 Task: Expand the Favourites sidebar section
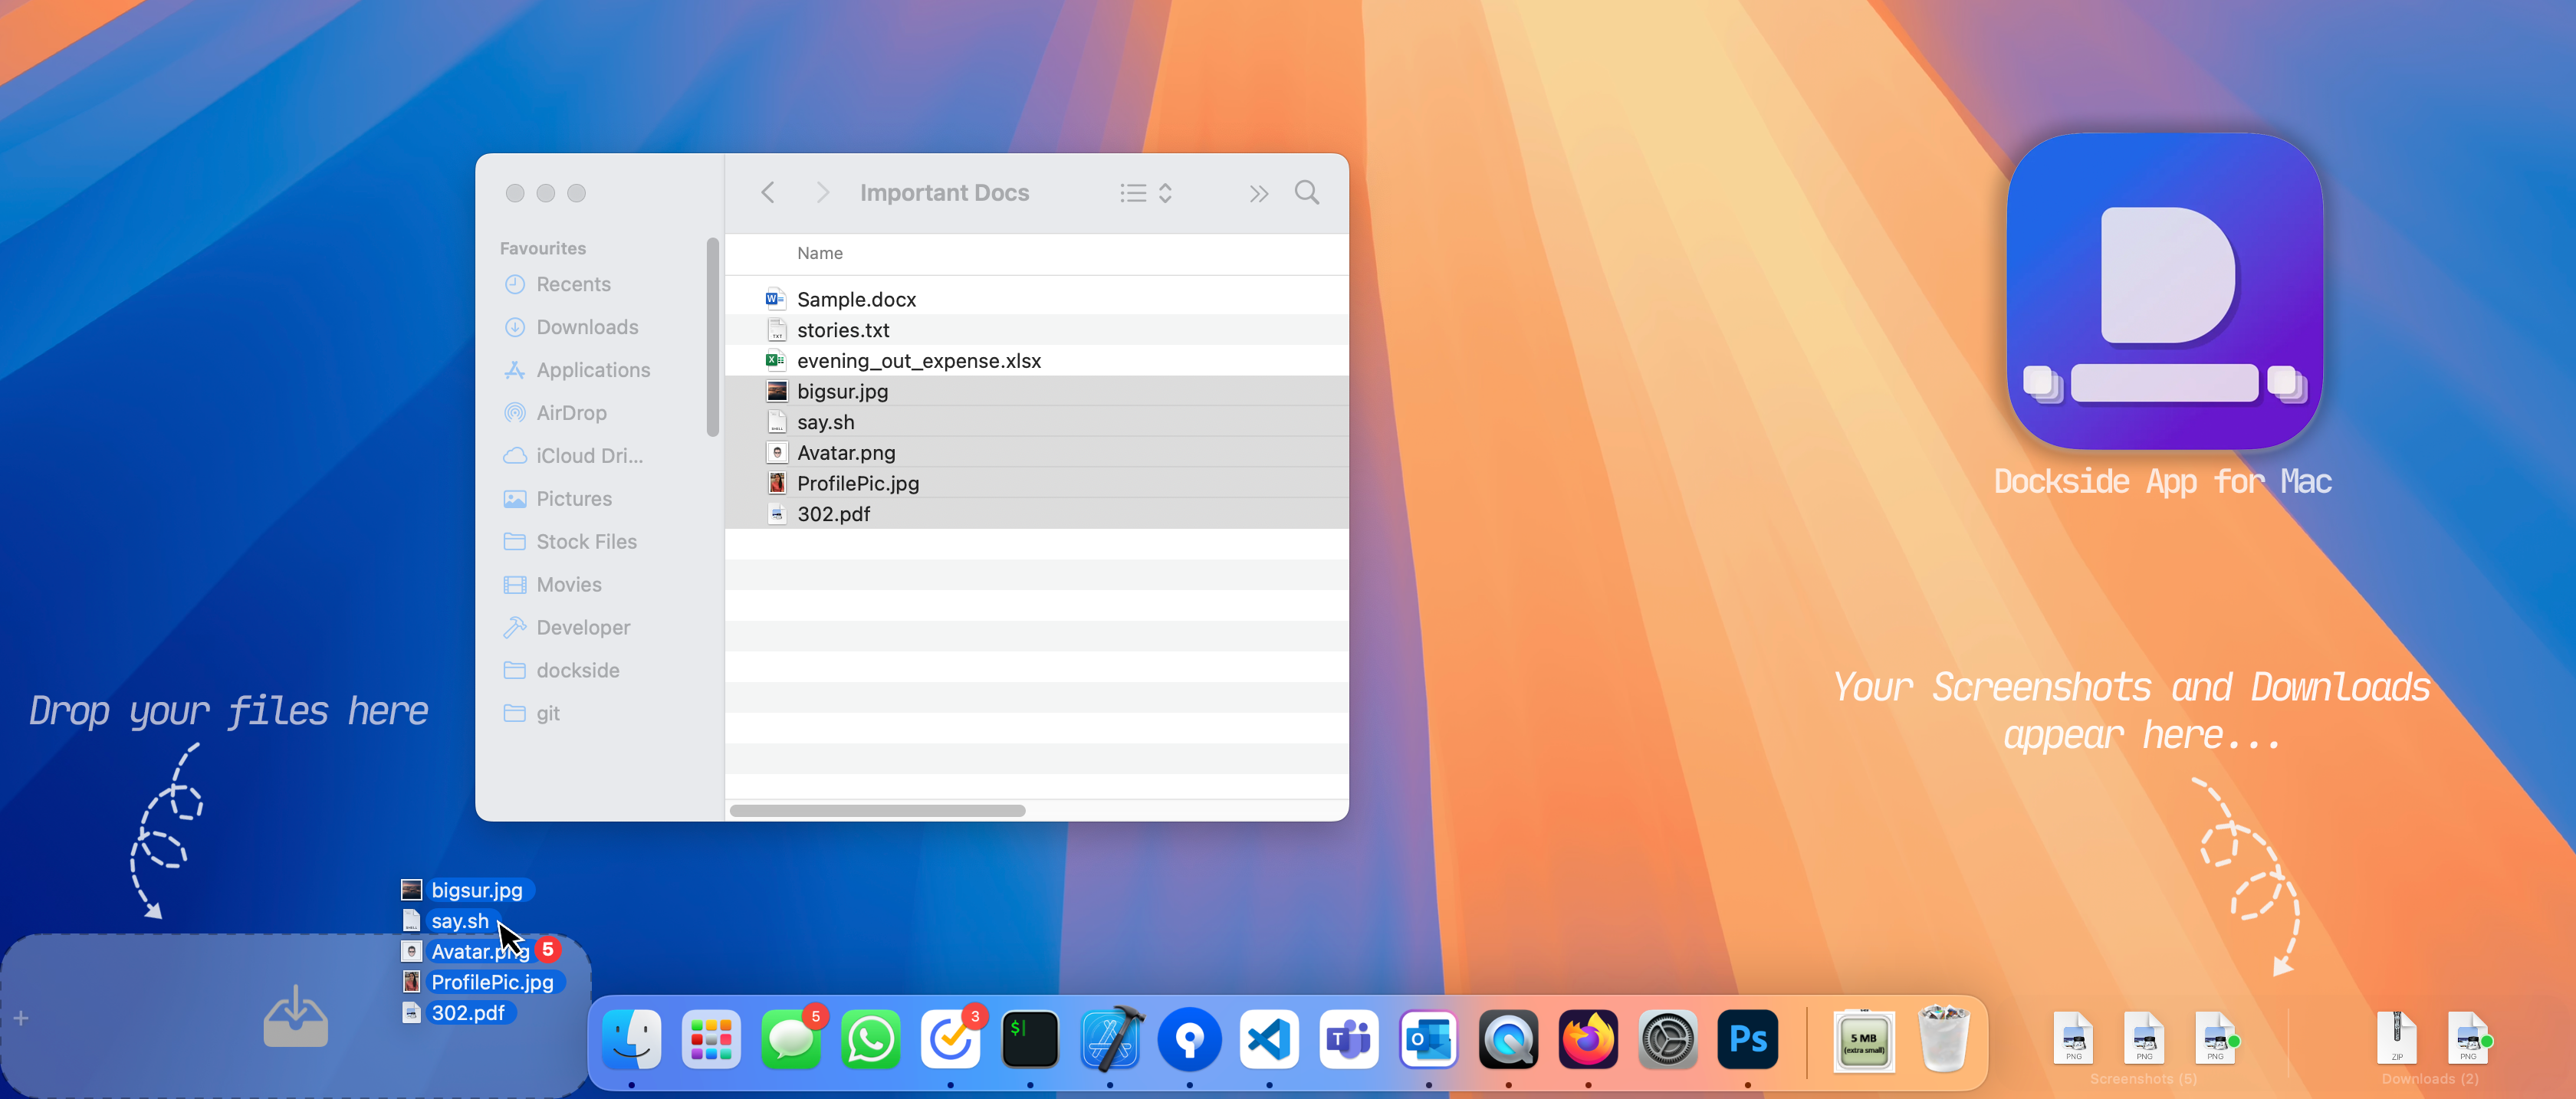pyautogui.click(x=545, y=247)
